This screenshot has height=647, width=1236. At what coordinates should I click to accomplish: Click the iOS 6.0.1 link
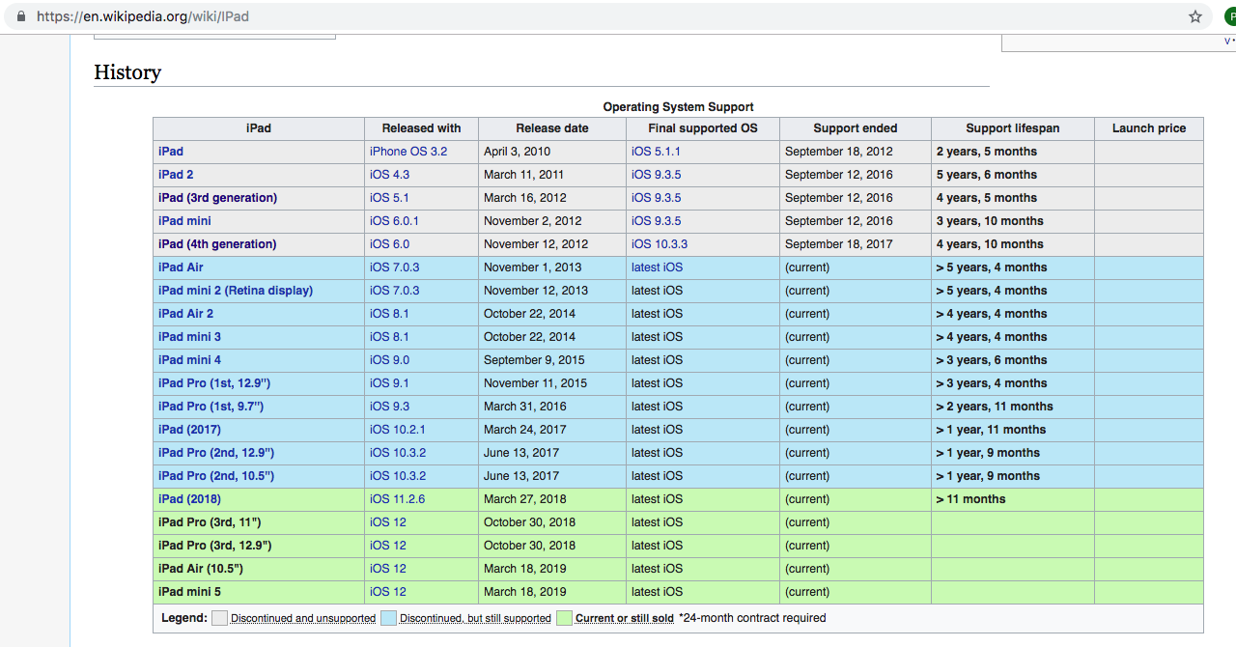(394, 221)
